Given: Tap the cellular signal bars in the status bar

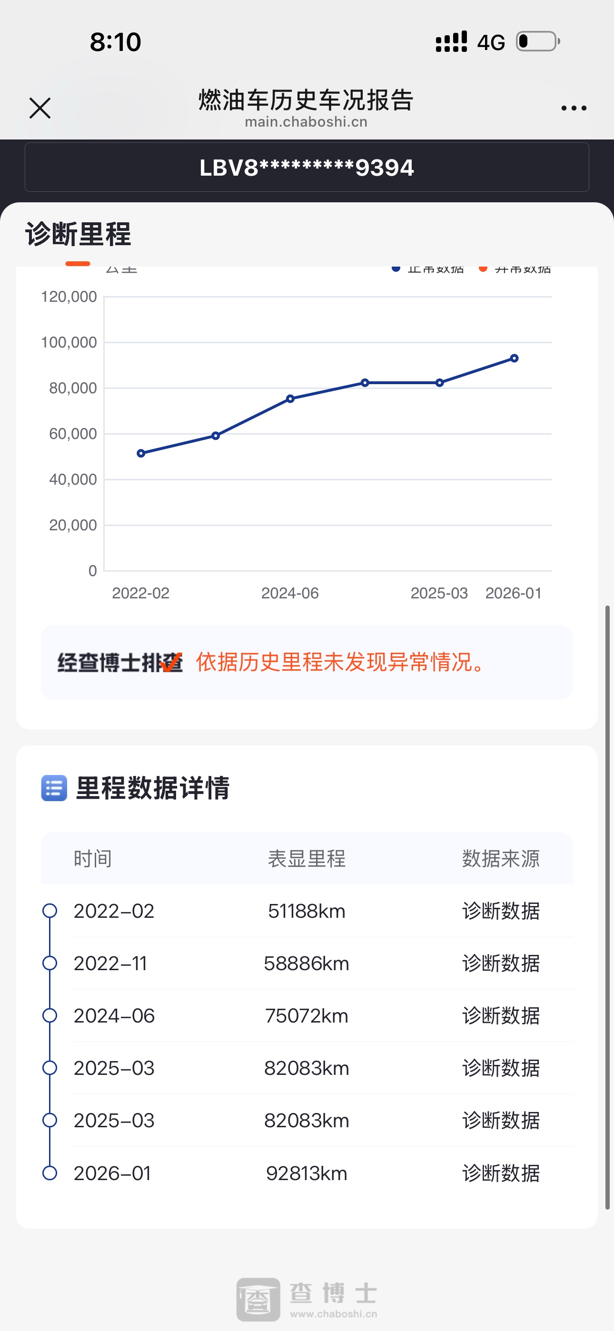Looking at the screenshot, I should point(451,41).
